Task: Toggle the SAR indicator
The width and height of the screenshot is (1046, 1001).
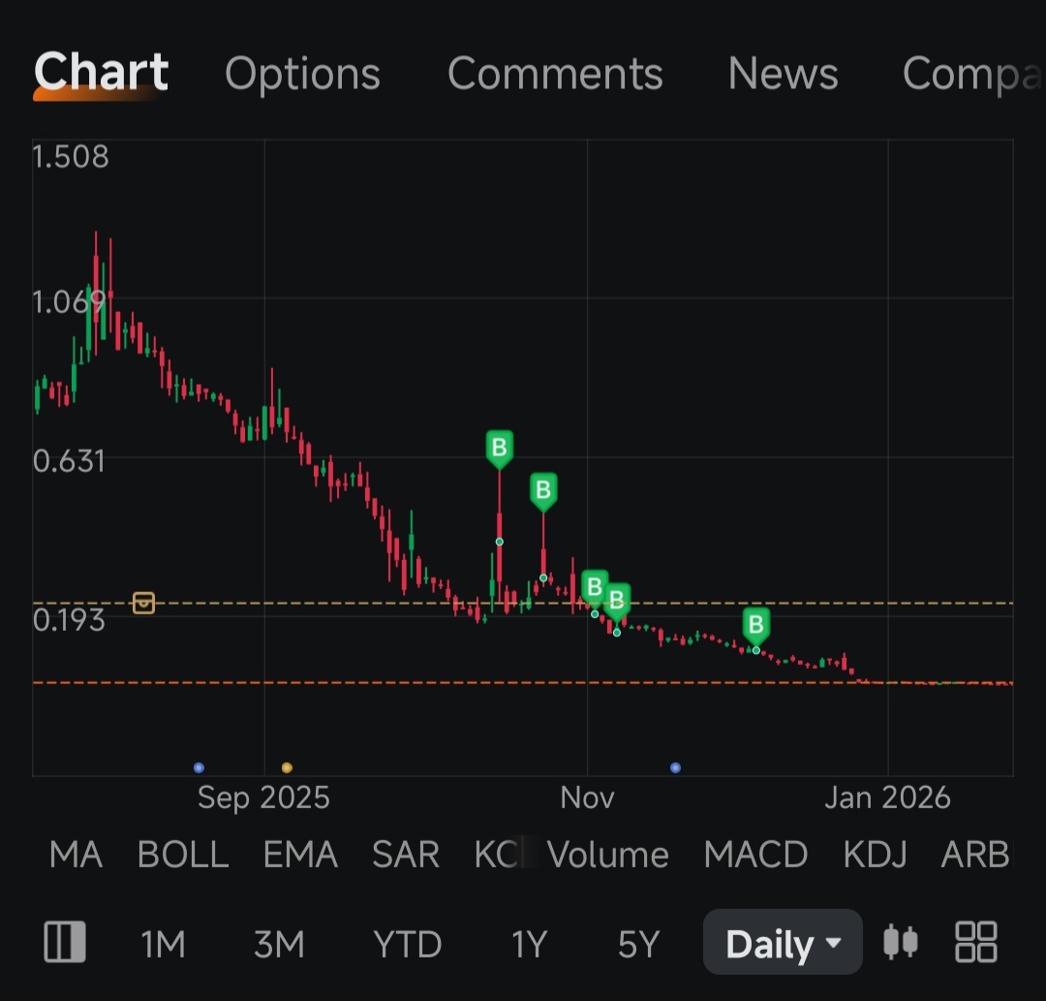Action: (x=406, y=854)
